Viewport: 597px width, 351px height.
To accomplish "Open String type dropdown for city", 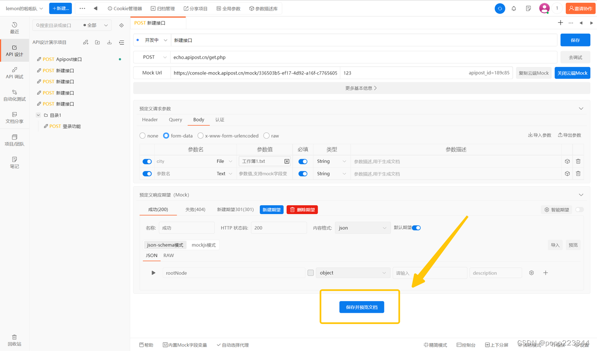I will (332, 162).
